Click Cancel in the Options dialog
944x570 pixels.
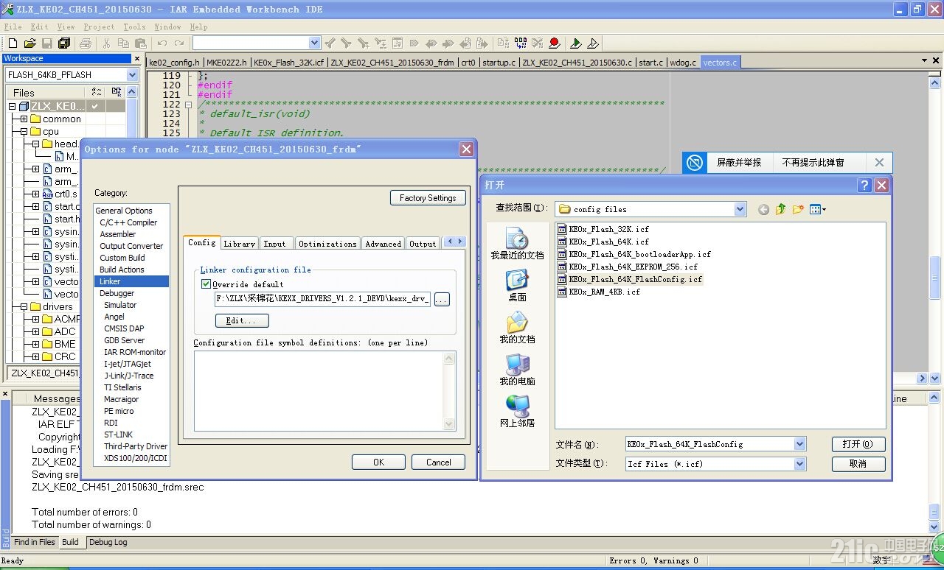pyautogui.click(x=438, y=462)
